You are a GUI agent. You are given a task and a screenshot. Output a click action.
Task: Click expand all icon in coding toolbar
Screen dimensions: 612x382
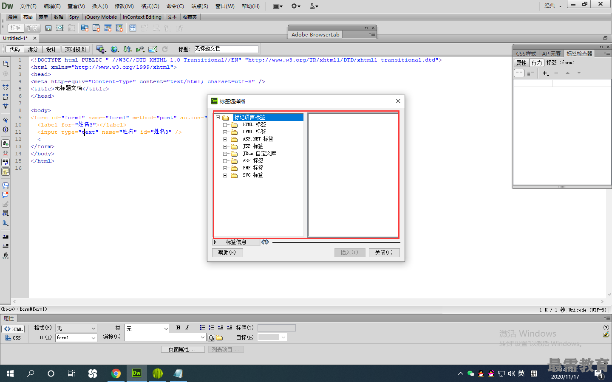pos(6,106)
